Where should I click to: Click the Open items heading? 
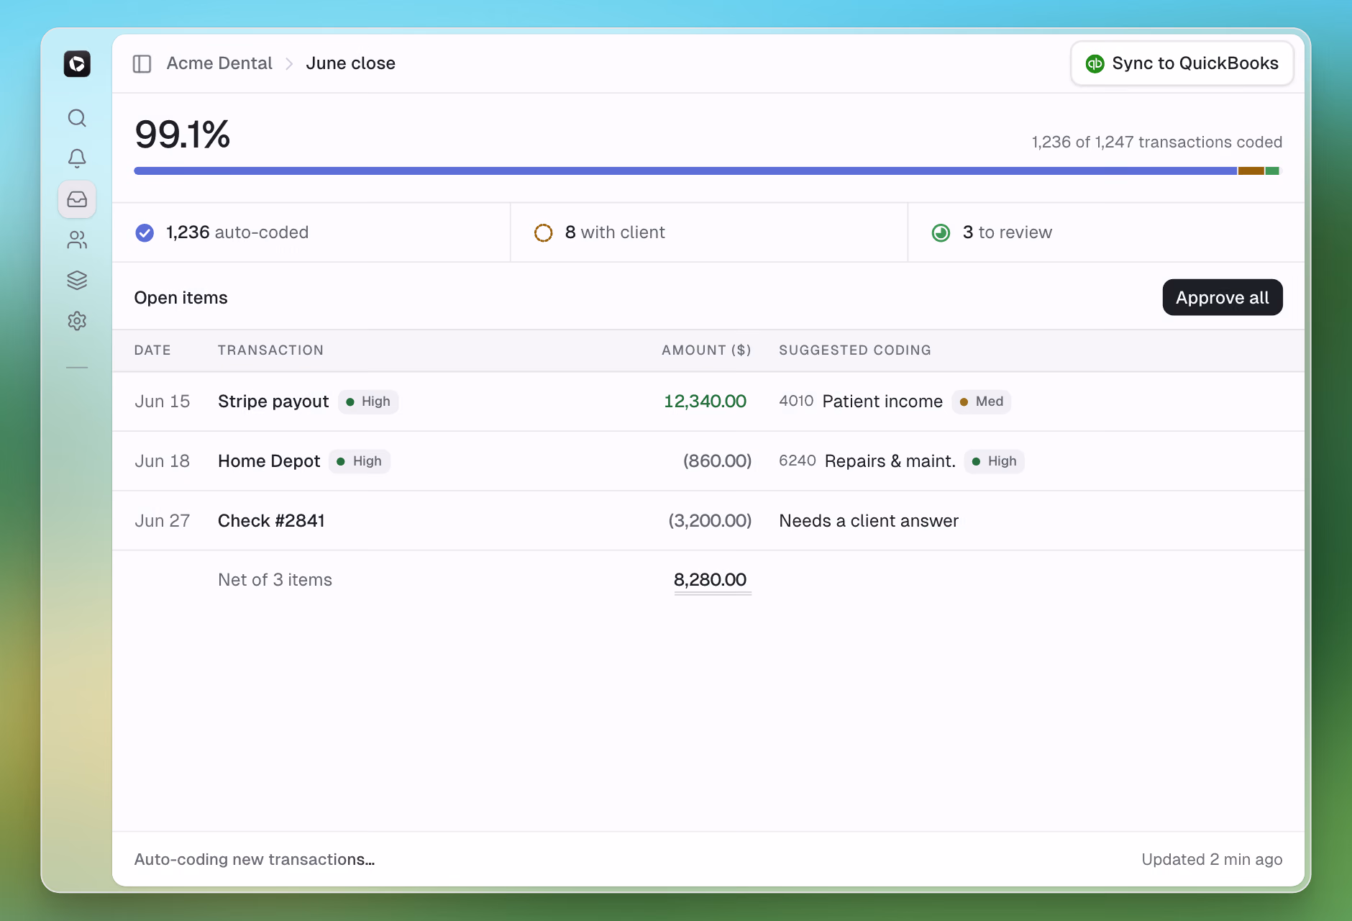point(181,298)
